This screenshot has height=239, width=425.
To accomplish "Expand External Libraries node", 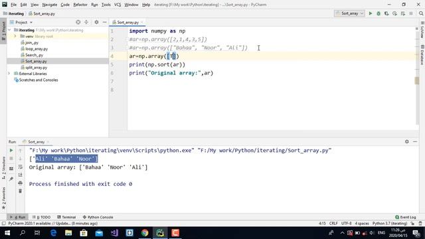I will point(9,74).
